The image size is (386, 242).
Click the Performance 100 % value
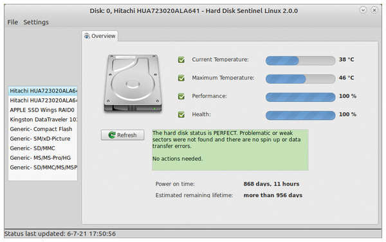347,96
